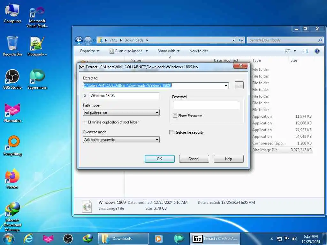
Task: Open Plasmafox from the taskbar
Action: tap(48, 239)
